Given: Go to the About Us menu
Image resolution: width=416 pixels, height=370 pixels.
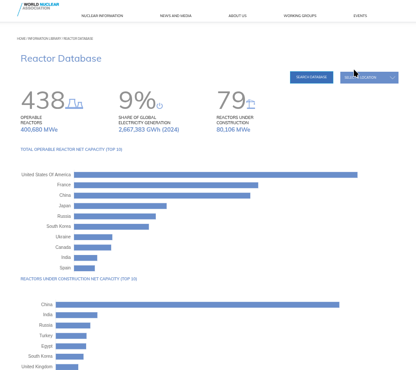Looking at the screenshot, I should tap(237, 16).
